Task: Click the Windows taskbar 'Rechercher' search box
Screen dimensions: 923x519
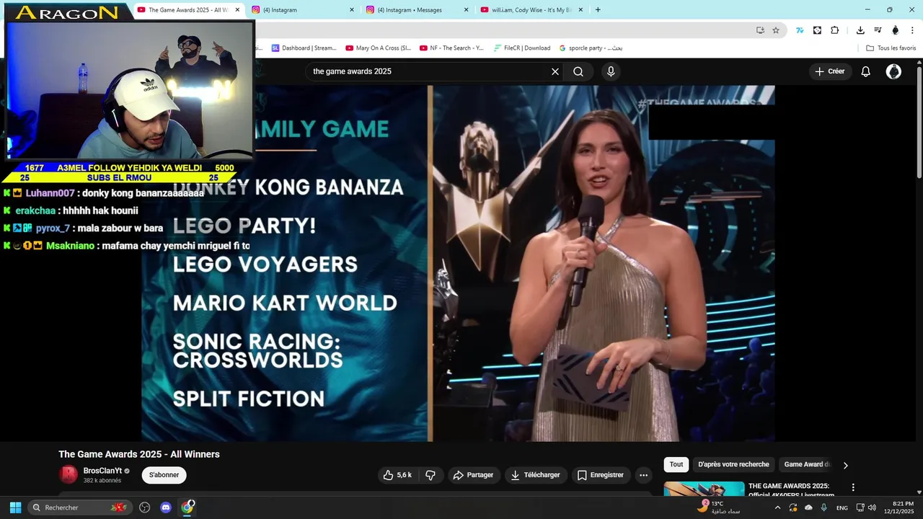Action: 80,507
